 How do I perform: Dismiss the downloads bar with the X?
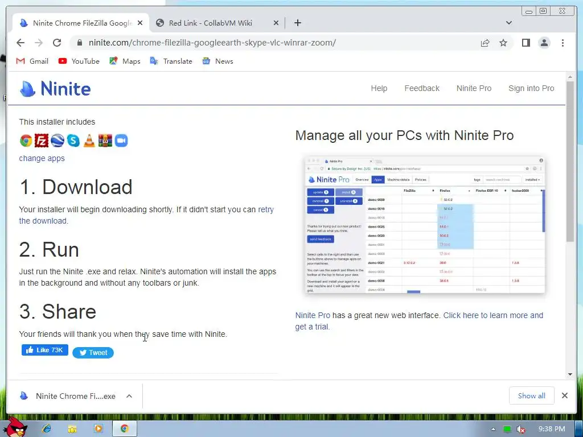coord(565,396)
